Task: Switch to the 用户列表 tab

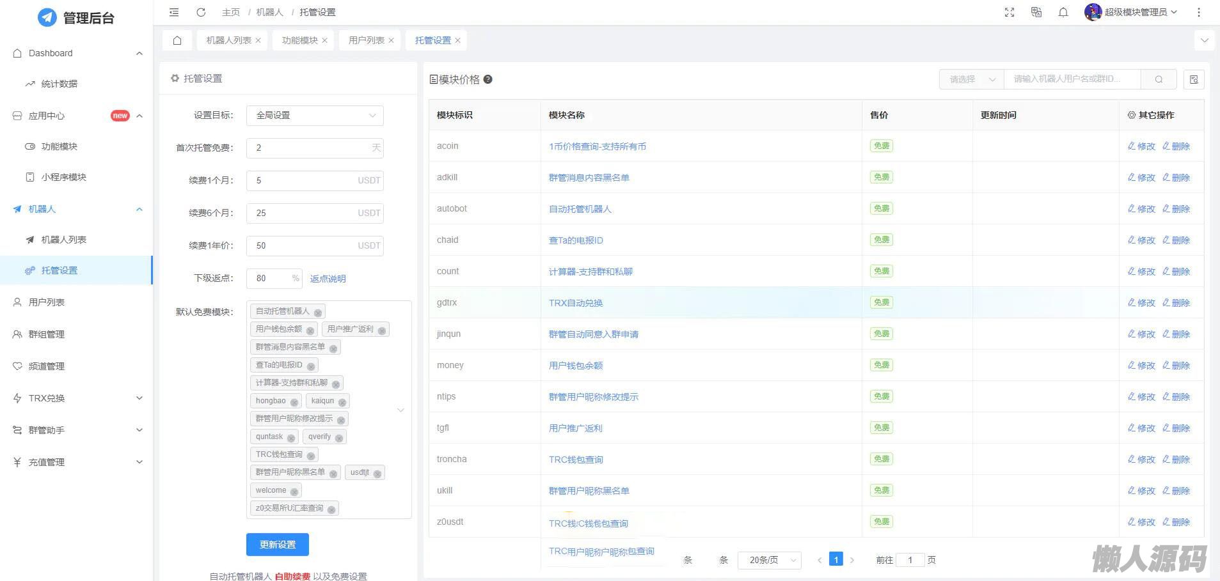Action: (x=366, y=40)
